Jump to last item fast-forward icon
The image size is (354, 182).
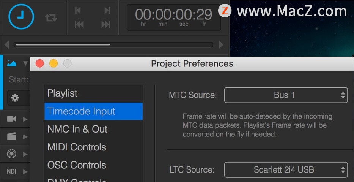pos(105,24)
